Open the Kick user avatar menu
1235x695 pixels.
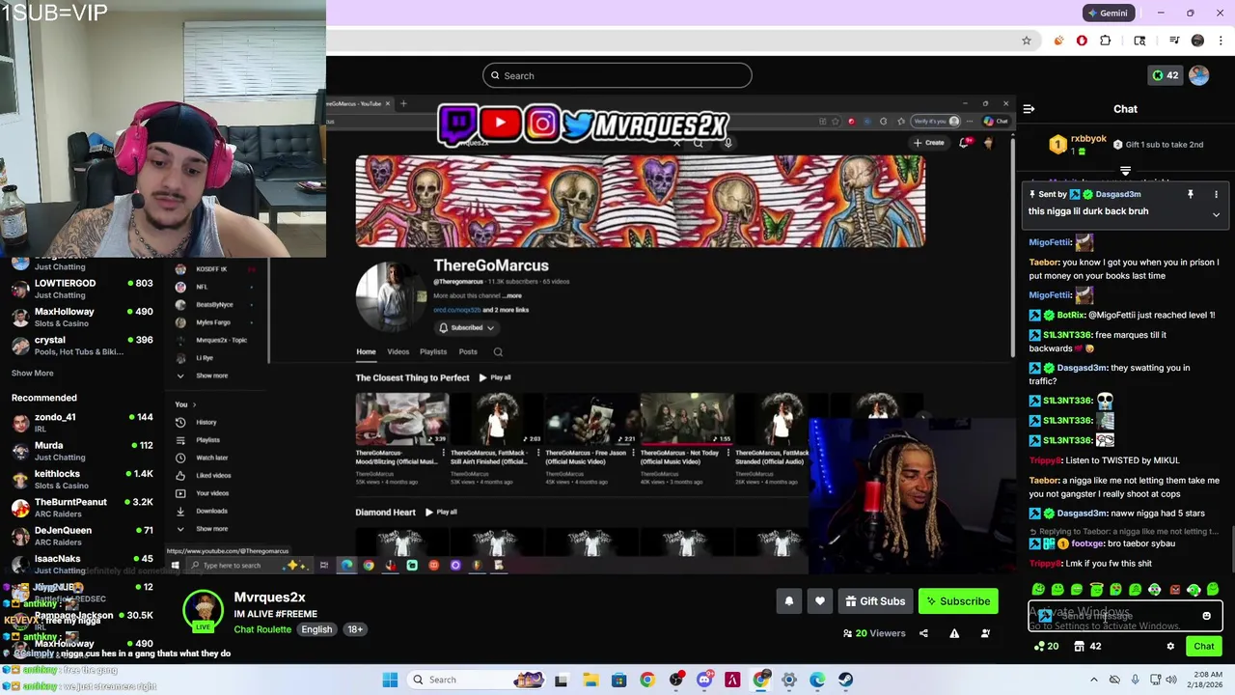coord(1199,75)
